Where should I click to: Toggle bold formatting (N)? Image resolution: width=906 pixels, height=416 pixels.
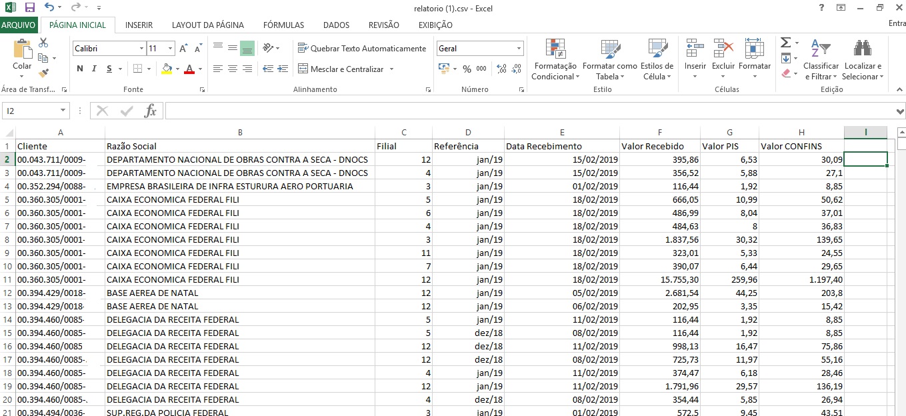point(80,69)
